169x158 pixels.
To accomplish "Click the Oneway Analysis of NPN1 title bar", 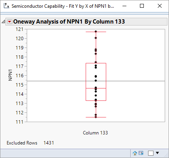I will [86, 22].
